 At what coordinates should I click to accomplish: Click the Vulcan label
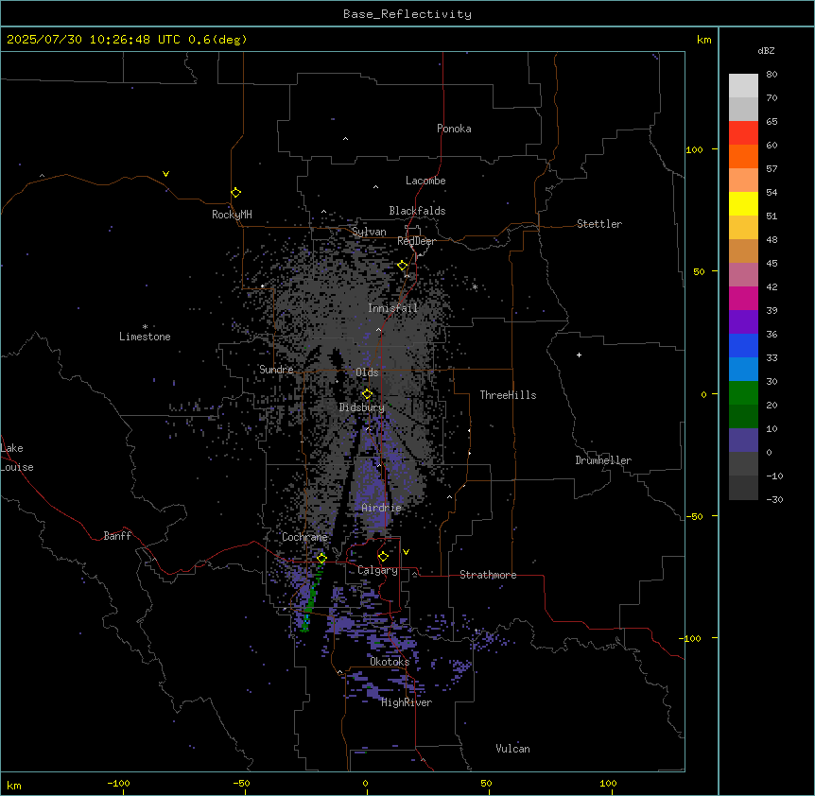513,749
